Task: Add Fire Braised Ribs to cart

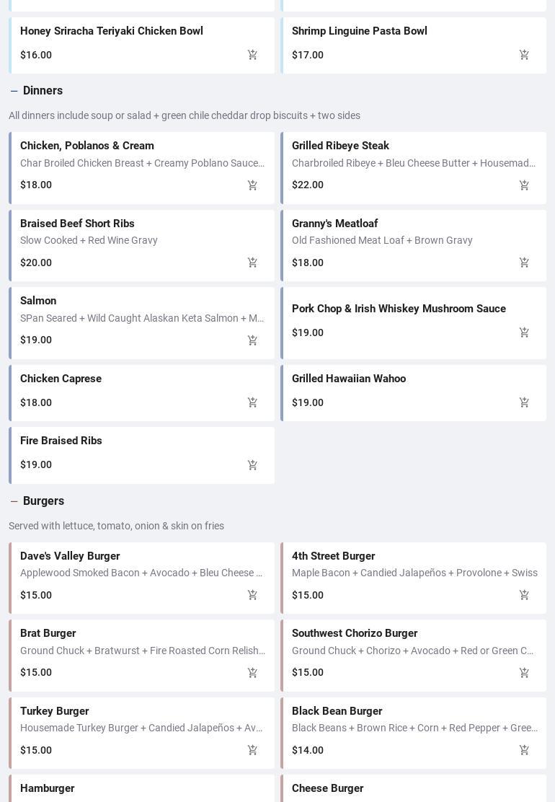Action: 252,465
